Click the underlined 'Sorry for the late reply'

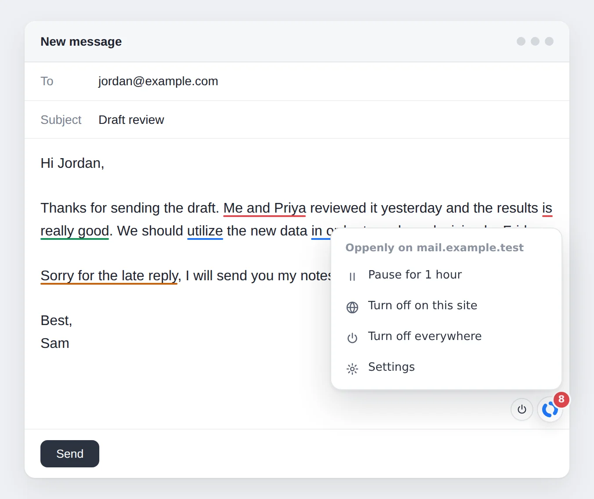[109, 275]
